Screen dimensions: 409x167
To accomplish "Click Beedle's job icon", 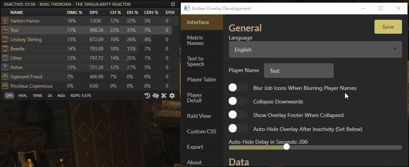I will [x=5, y=49].
